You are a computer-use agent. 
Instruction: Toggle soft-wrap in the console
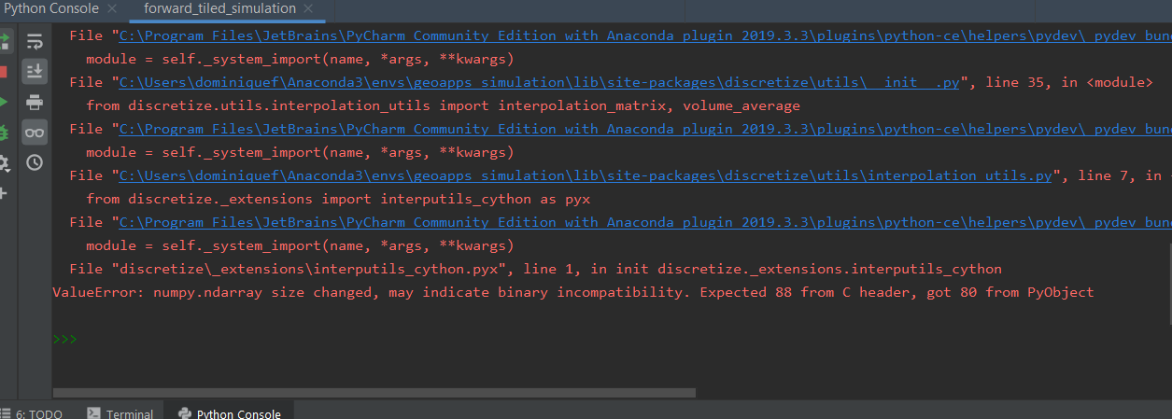point(35,41)
